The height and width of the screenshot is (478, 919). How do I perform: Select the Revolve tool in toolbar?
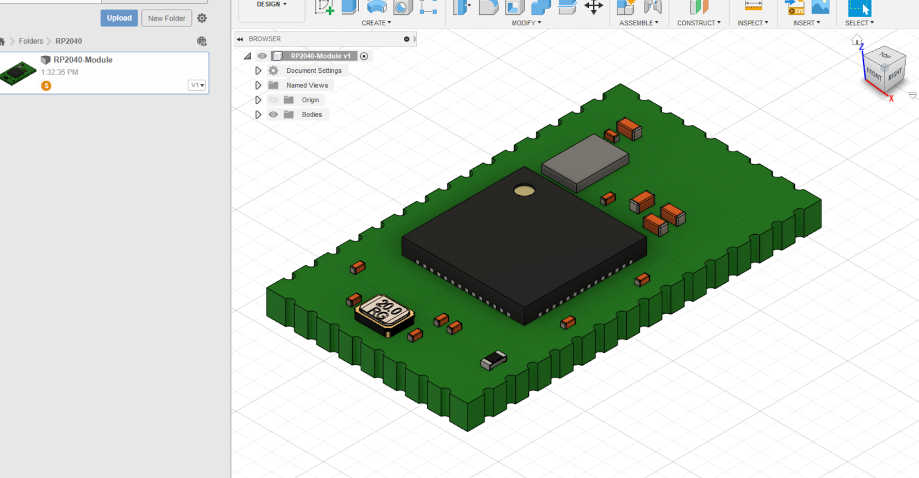pyautogui.click(x=376, y=7)
